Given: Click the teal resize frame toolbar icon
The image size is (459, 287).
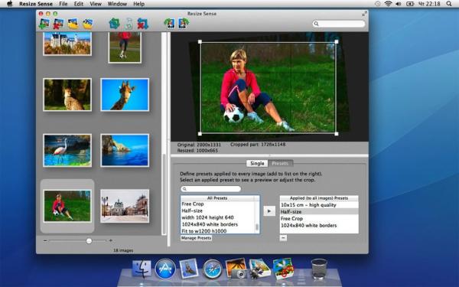Looking at the screenshot, I should (x=115, y=24).
